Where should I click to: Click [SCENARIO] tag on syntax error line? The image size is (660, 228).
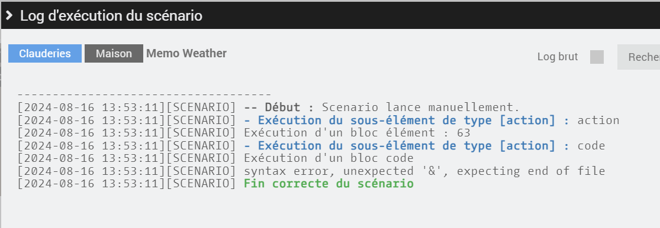click(x=201, y=171)
